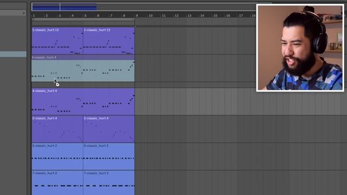Click bar 1 on the timeline ruler
The height and width of the screenshot is (195, 347).
click(34, 16)
